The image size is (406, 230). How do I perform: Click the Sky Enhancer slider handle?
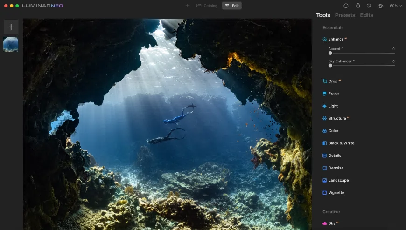click(330, 65)
